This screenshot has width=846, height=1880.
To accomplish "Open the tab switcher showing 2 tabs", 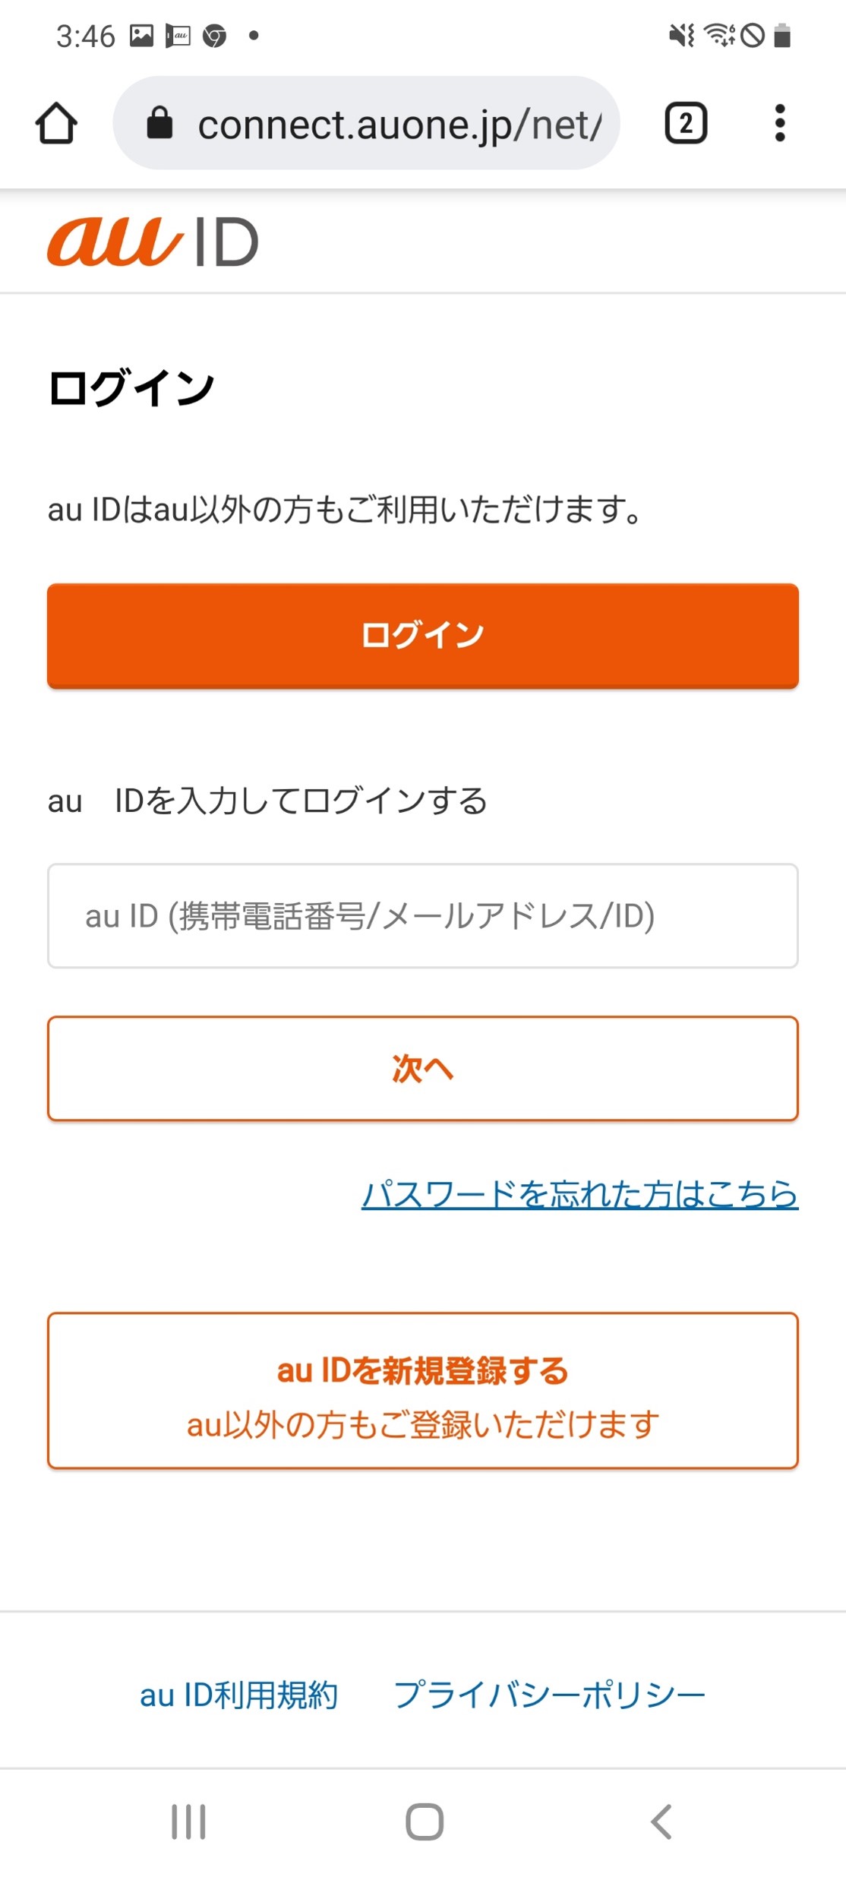I will [686, 123].
